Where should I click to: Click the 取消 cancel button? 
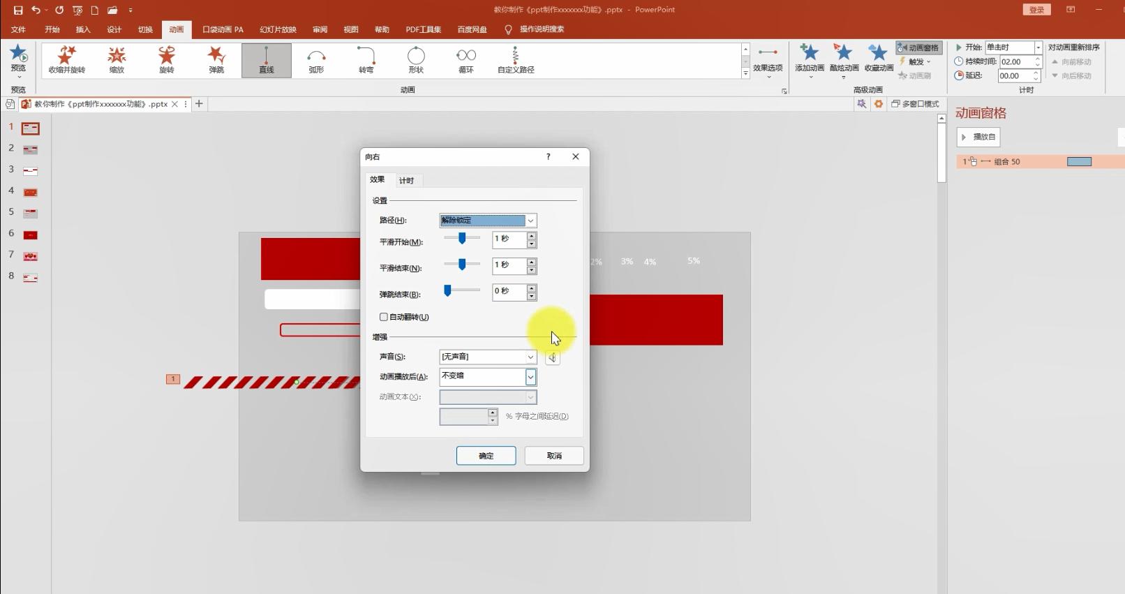554,456
